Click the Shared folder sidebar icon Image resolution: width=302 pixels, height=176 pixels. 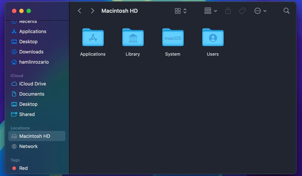coord(14,114)
